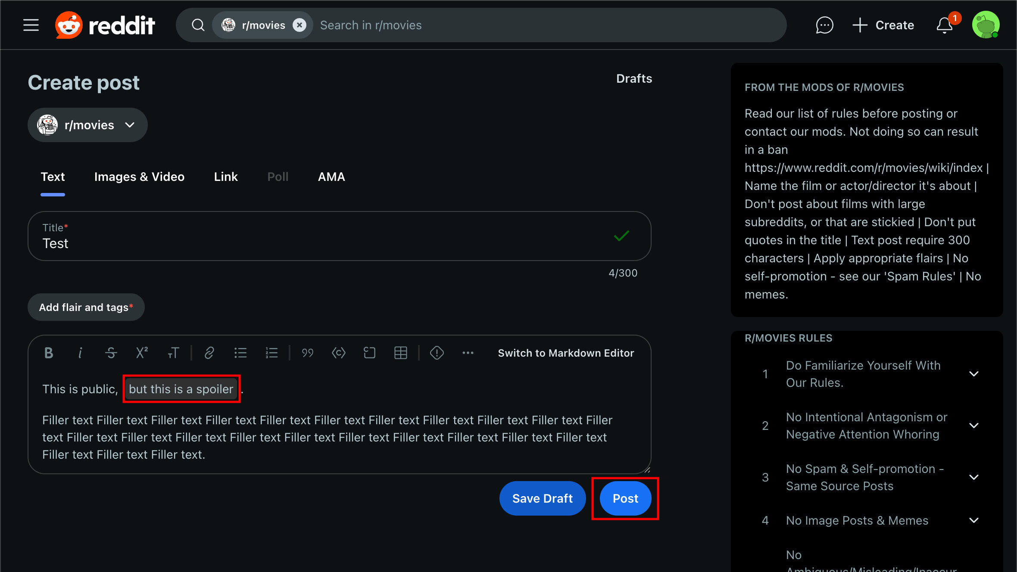The width and height of the screenshot is (1017, 572).
Task: Toggle strikethrough text formatting
Action: point(111,353)
